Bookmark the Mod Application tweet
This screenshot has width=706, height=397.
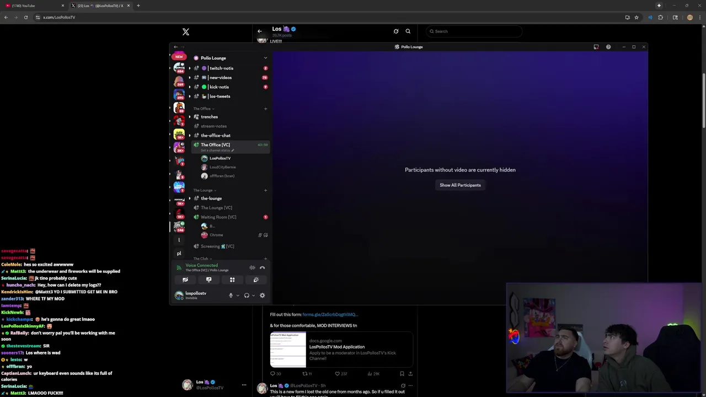coord(402,374)
